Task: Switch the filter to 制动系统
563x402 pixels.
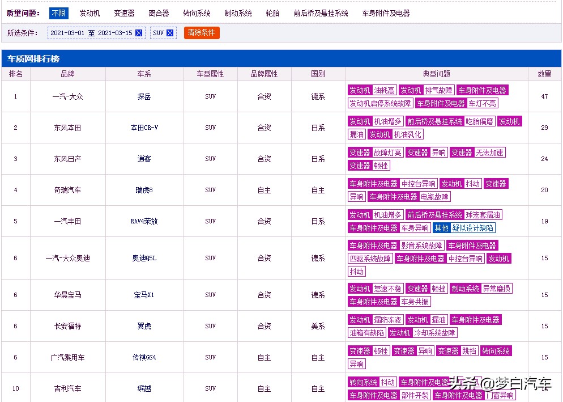Action: (x=238, y=13)
